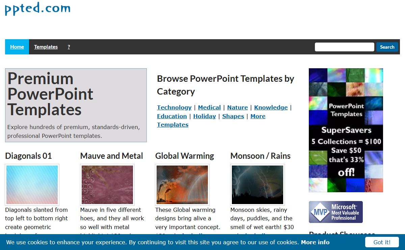
Task: Open the SuperSavers PowerPoint Templates banner
Action: (346, 130)
